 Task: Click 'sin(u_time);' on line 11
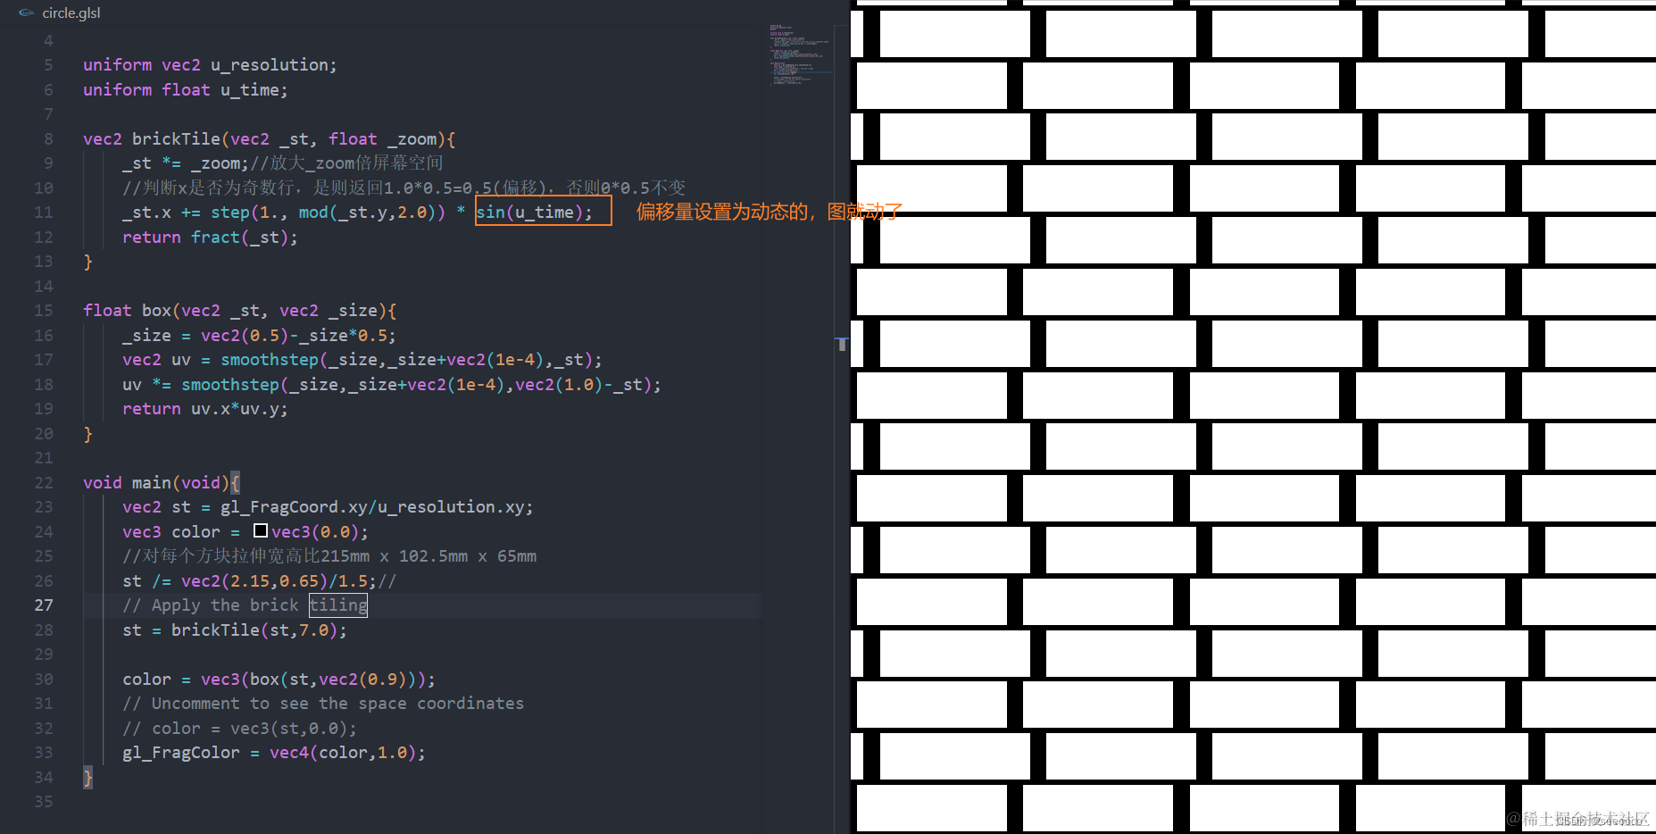point(534,213)
